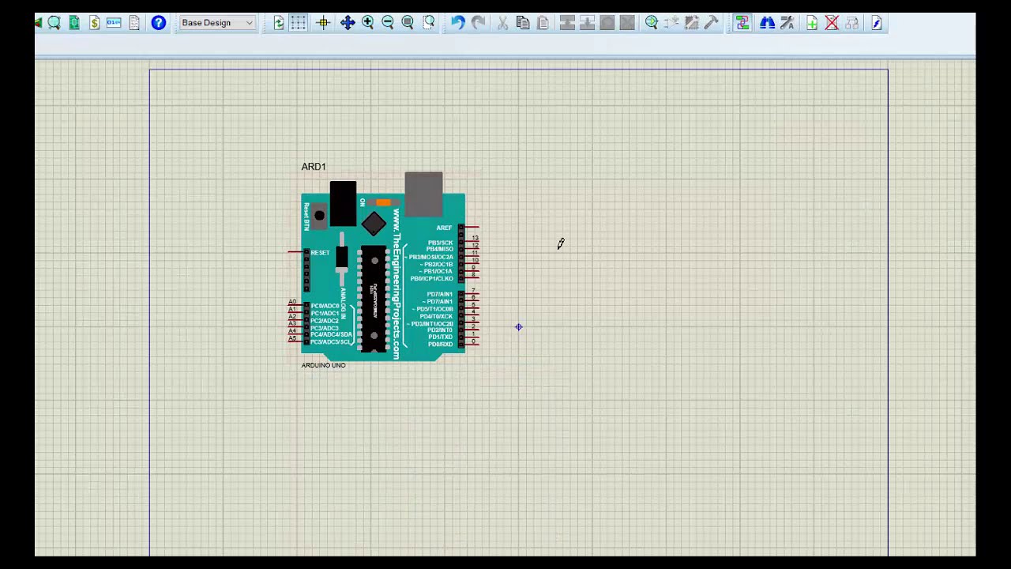Image resolution: width=1011 pixels, height=569 pixels.
Task: Click the blue origin marker on the sheet
Action: tap(518, 326)
